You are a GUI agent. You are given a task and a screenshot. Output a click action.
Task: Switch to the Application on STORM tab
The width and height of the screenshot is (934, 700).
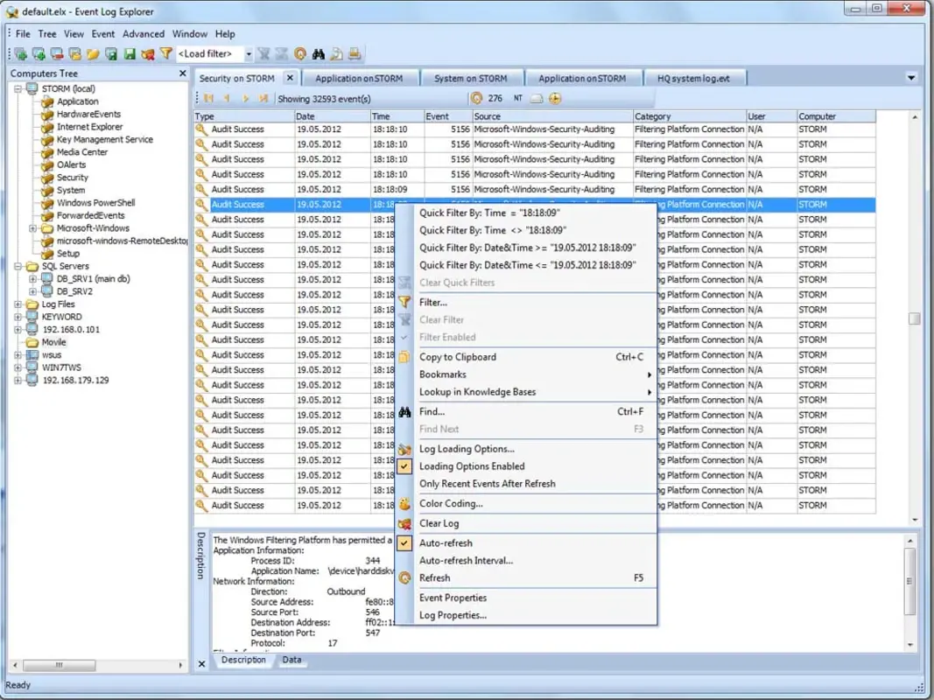[361, 77]
